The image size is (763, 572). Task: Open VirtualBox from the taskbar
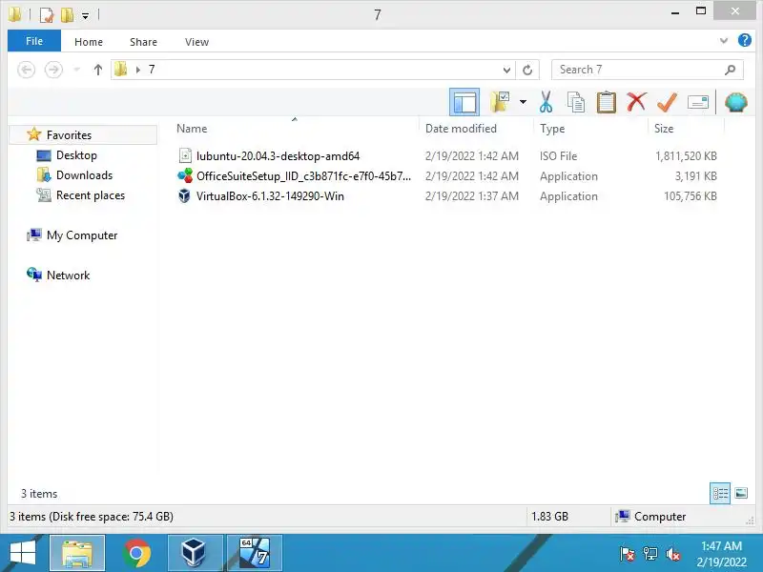point(196,553)
